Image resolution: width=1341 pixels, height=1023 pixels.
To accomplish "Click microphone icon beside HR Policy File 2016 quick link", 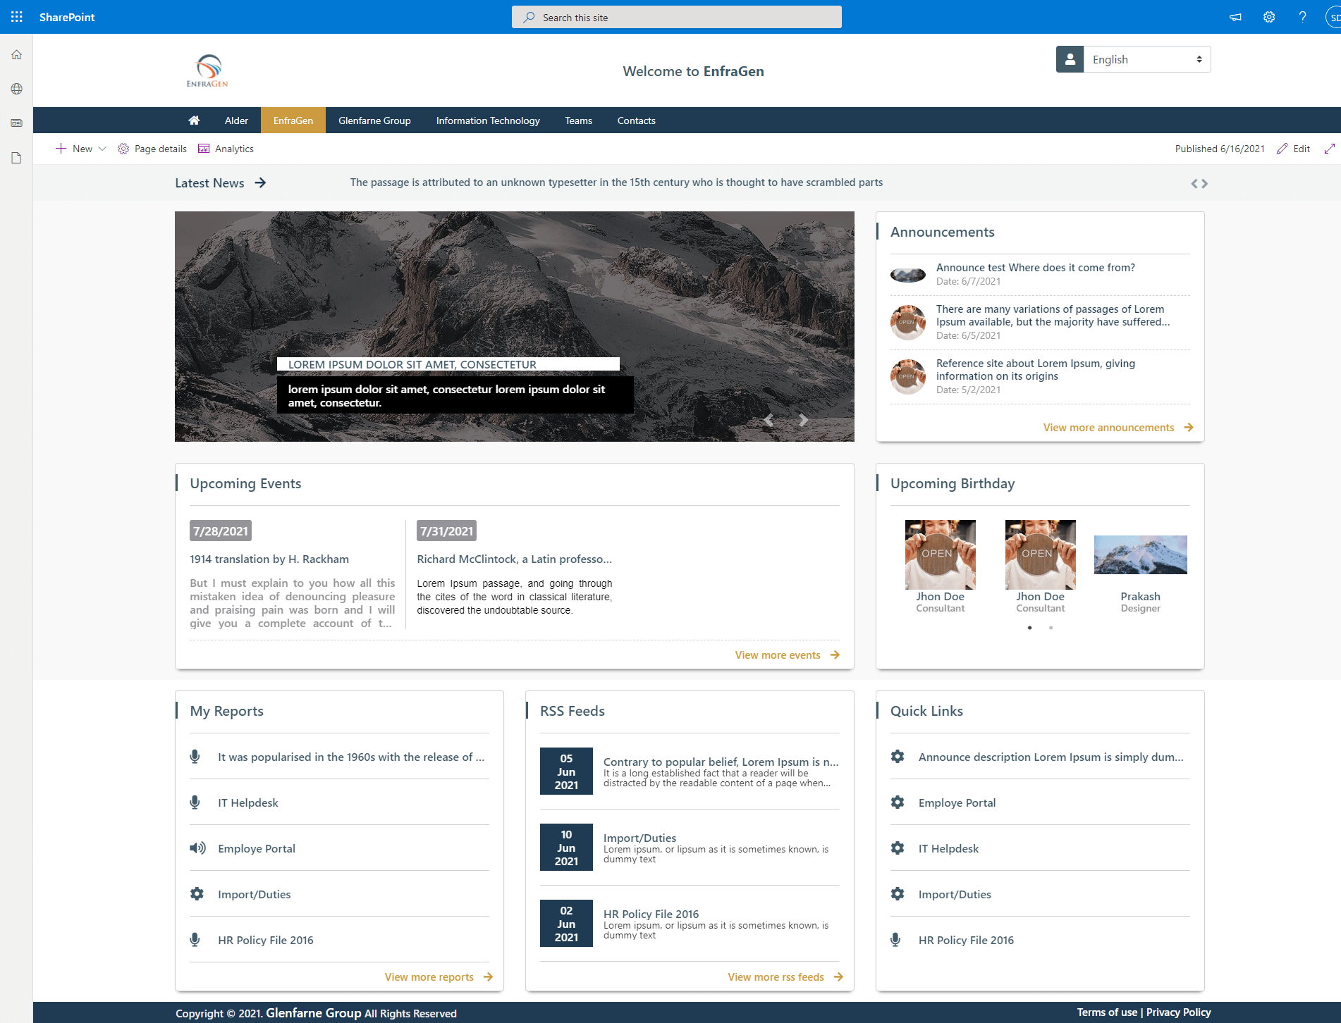I will pyautogui.click(x=895, y=939).
